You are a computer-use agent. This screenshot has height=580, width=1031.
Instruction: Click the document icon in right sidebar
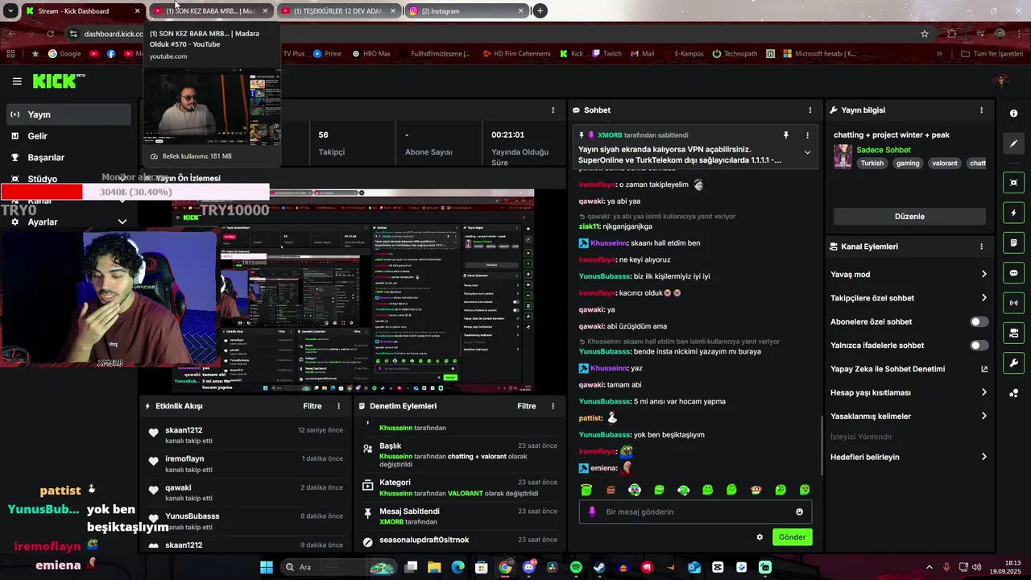pos(1013,243)
